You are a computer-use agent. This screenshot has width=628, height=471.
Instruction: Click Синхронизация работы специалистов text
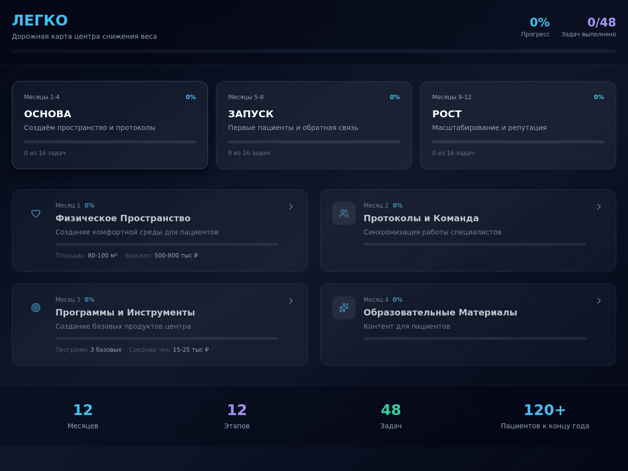pos(432,232)
